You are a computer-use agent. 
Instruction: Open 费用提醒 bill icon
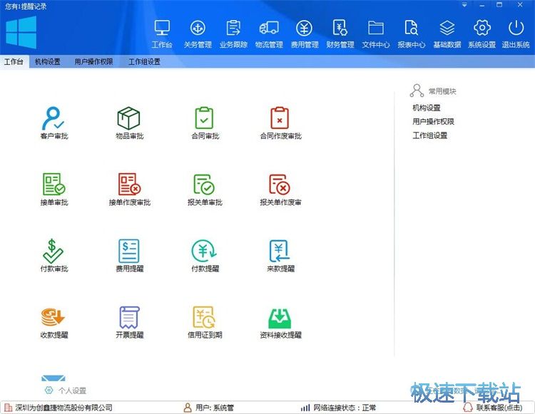coord(129,251)
